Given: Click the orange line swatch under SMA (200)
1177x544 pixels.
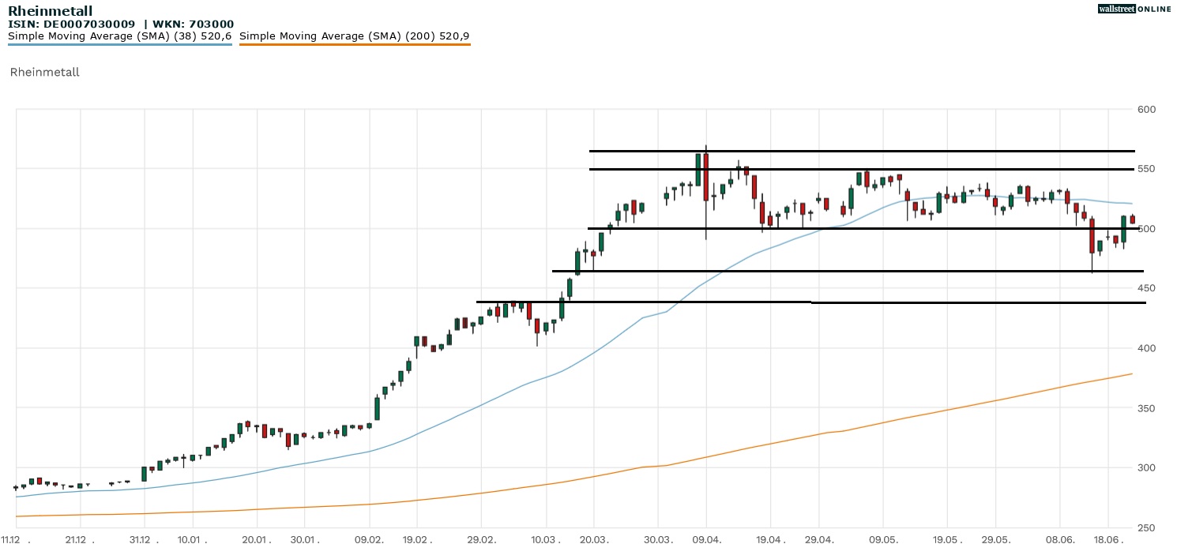Looking at the screenshot, I should coord(354,45).
